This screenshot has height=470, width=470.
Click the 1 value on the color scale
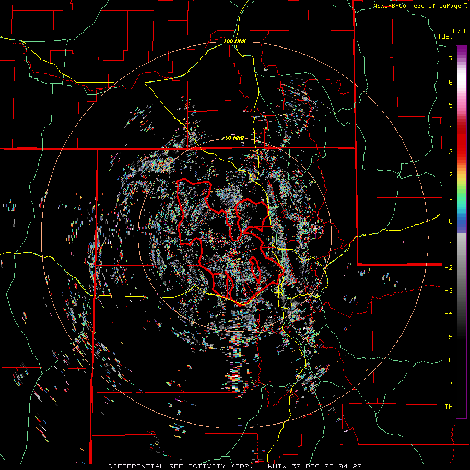coord(451,198)
